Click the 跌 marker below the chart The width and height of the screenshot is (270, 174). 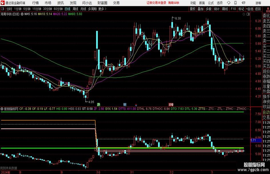coord(99,104)
